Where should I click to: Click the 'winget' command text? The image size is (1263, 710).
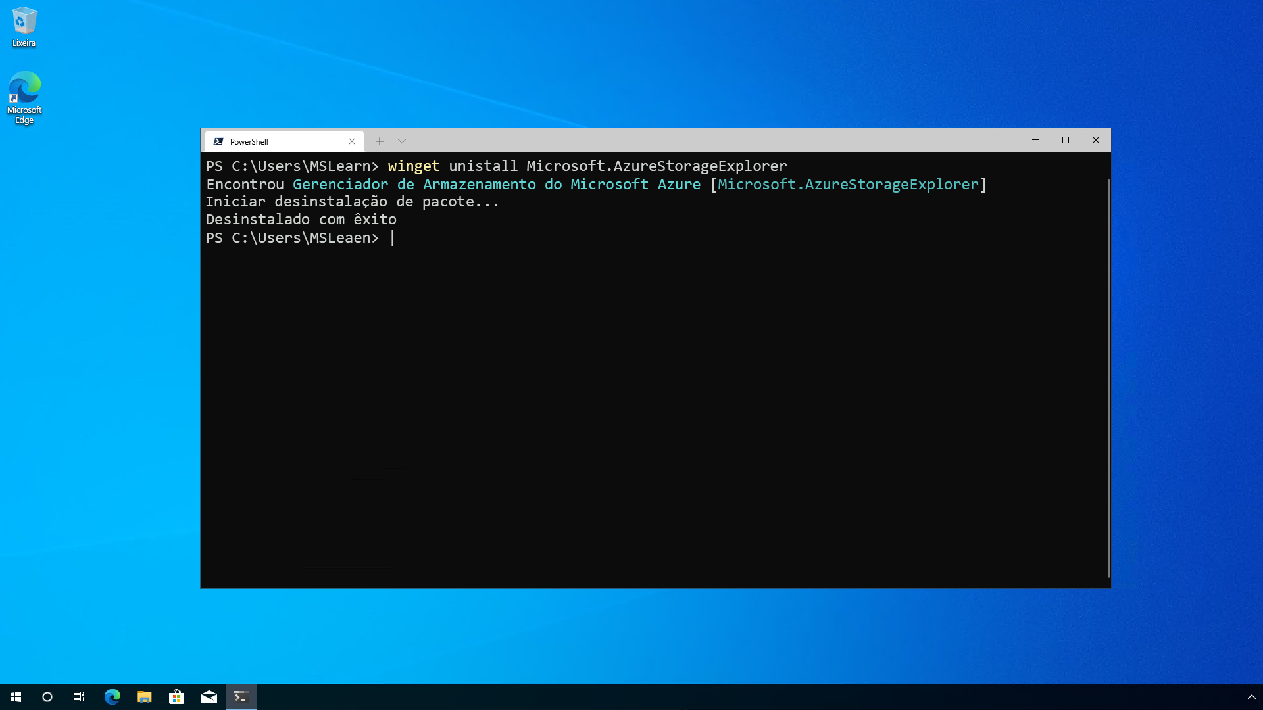click(414, 166)
